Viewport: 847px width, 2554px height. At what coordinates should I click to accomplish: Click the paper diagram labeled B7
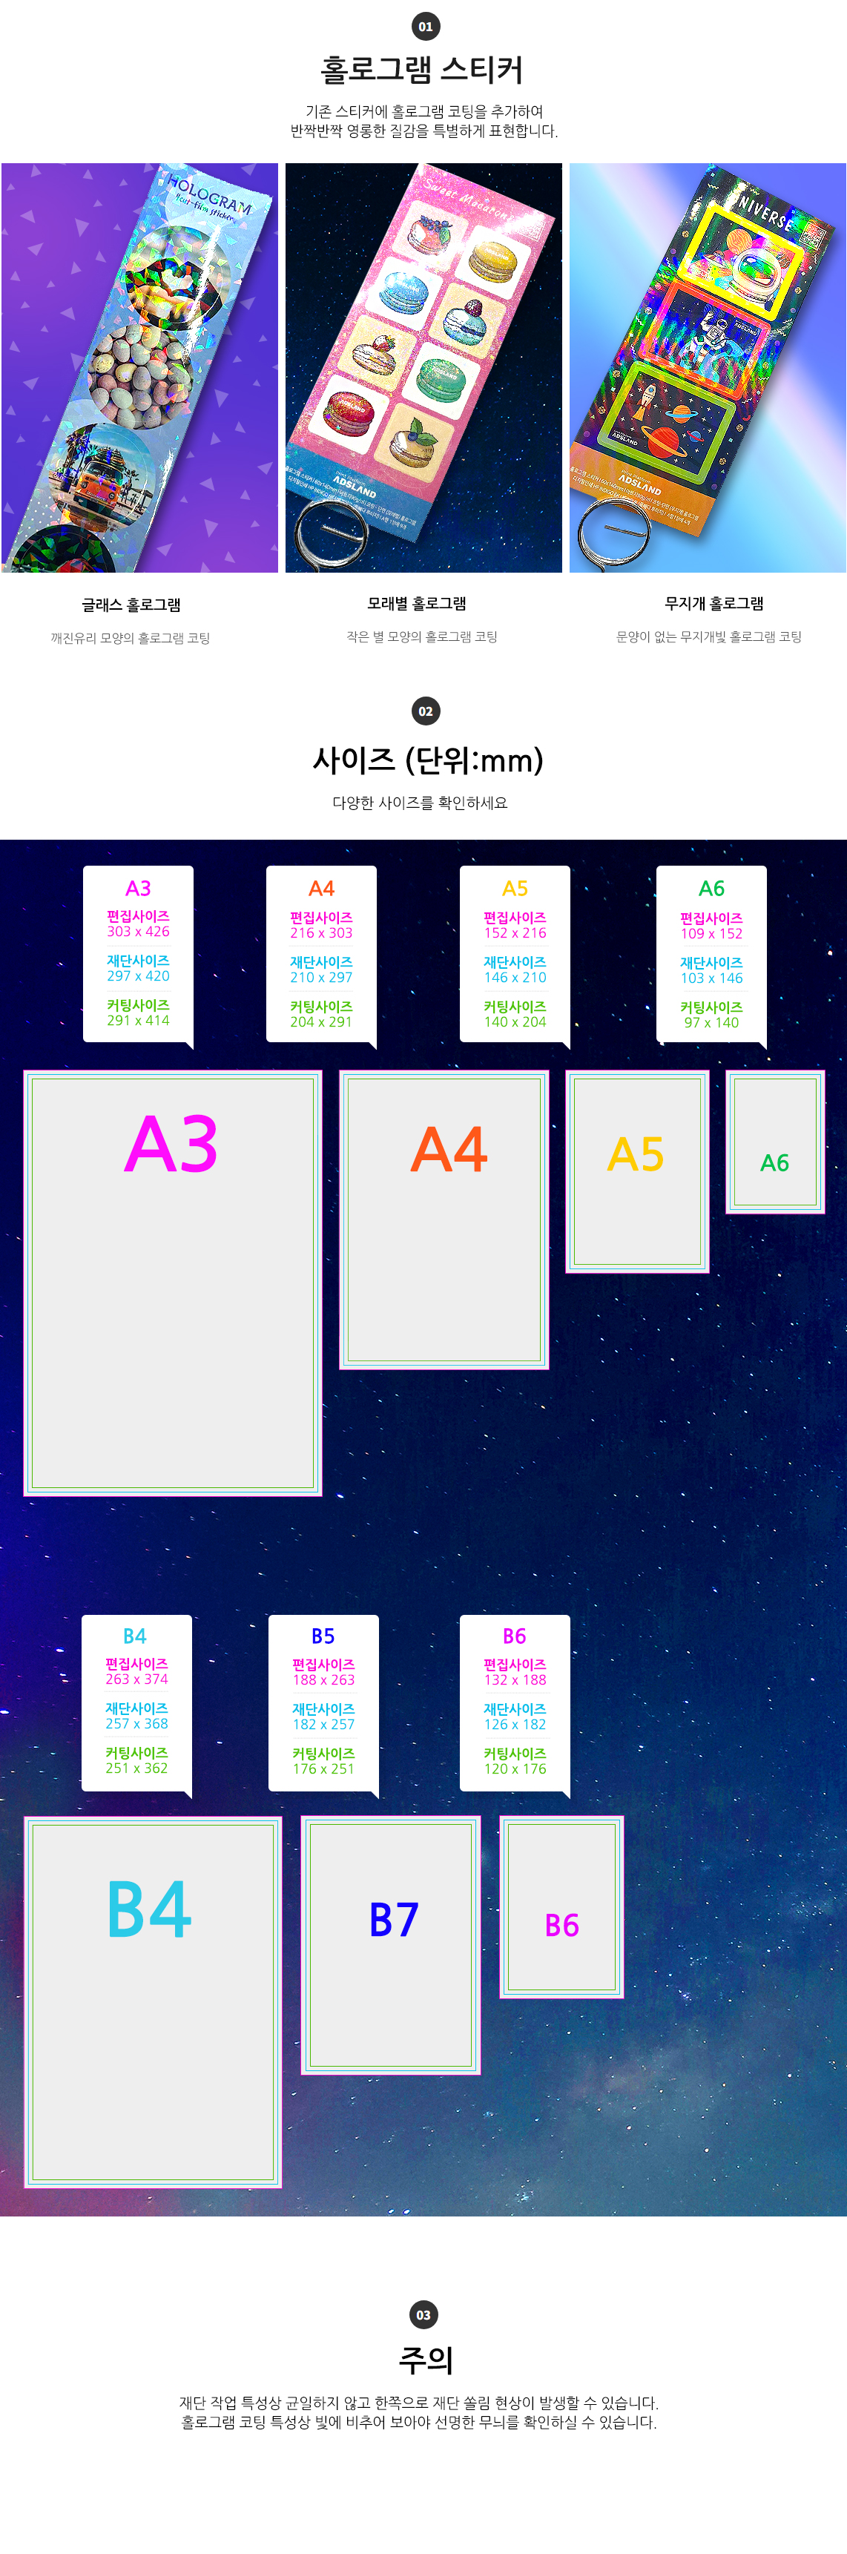pyautogui.click(x=391, y=1946)
